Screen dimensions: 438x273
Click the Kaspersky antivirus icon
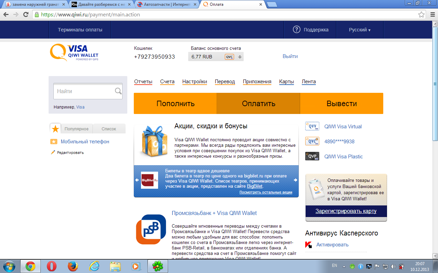(308, 245)
